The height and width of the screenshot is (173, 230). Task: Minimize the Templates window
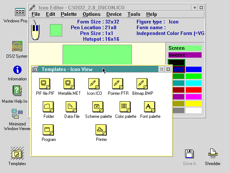[162, 69]
